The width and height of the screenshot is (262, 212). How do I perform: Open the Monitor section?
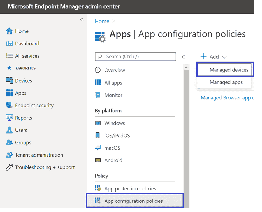click(113, 95)
